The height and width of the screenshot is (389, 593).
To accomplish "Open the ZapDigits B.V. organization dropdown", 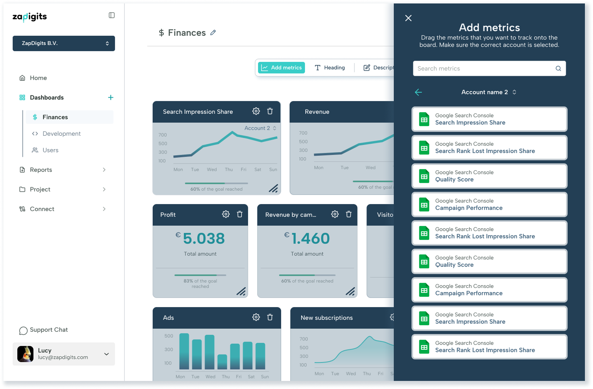I will point(64,43).
